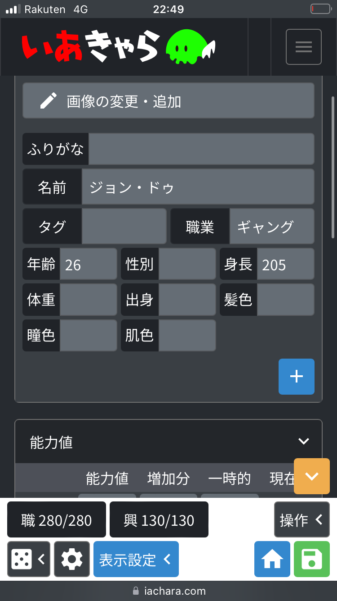Tap the green save floppy icon

pos(311,559)
